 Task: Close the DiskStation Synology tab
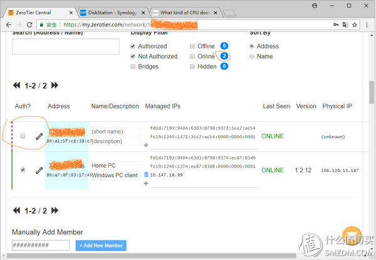[143, 13]
